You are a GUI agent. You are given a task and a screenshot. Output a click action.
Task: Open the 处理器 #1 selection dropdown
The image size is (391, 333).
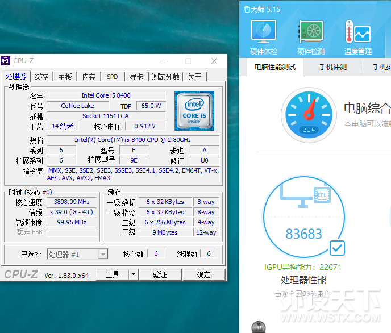pos(77,254)
